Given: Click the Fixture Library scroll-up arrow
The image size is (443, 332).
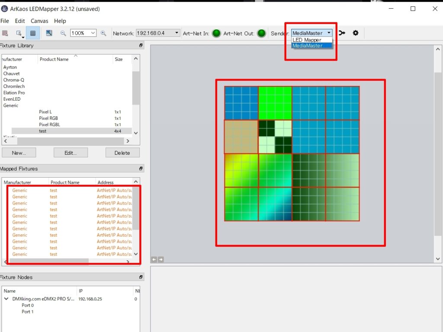Looking at the screenshot, I should point(136,59).
